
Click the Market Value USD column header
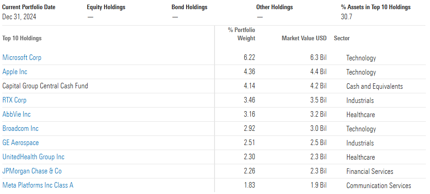[304, 38]
